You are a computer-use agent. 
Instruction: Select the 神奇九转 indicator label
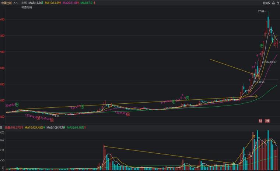tap(27, 7)
